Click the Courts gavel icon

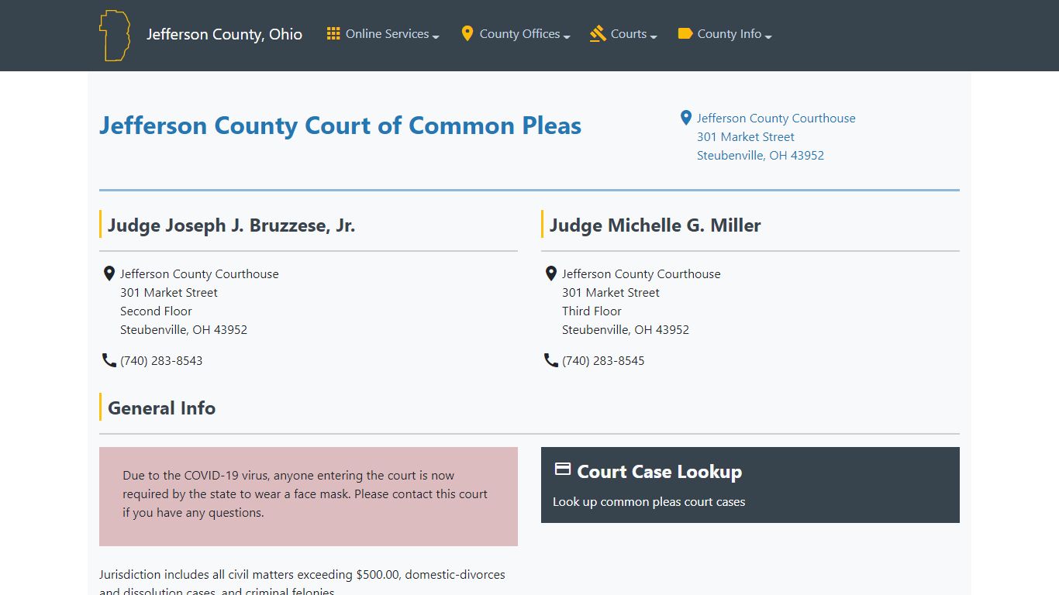[x=598, y=34]
